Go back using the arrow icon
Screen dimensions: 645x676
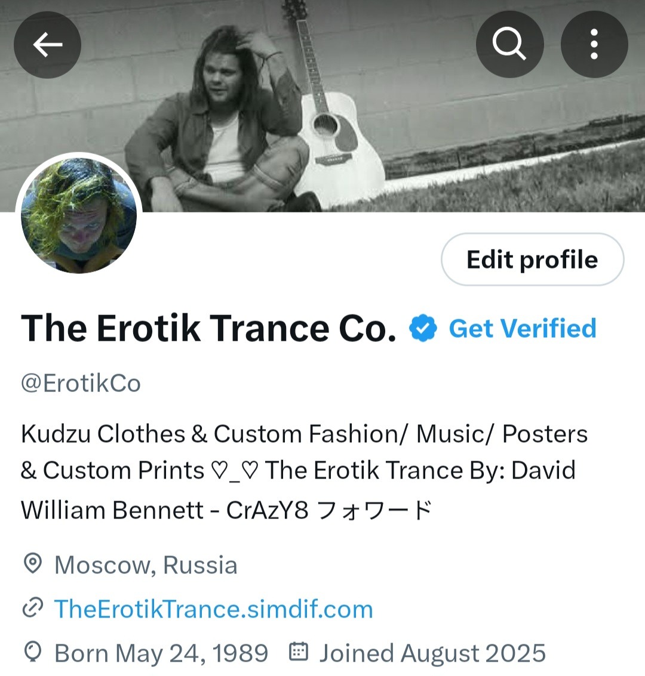coord(47,44)
